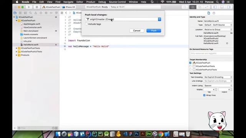Viewport: 246px width, 138px height.
Task: Open the library button in toolbar
Action: click(185, 7)
